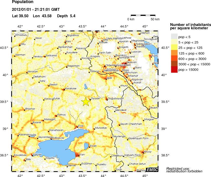Click the 'Number of inhabitants per square kilometer' heading
This screenshot has height=177, width=211.
(190, 26)
